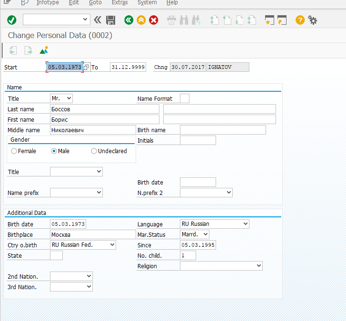Click the Previous Record icon
The height and width of the screenshot is (321, 346).
coord(13,50)
